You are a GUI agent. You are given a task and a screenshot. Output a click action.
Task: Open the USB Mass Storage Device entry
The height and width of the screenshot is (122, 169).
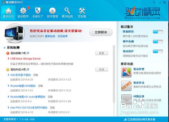coord(25,59)
